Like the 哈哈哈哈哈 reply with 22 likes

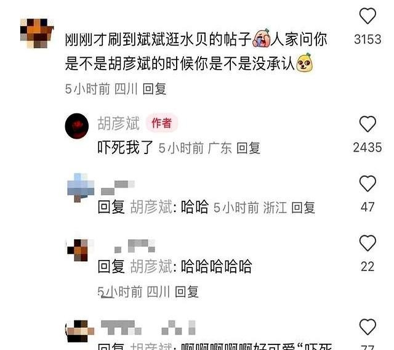pyautogui.click(x=368, y=243)
